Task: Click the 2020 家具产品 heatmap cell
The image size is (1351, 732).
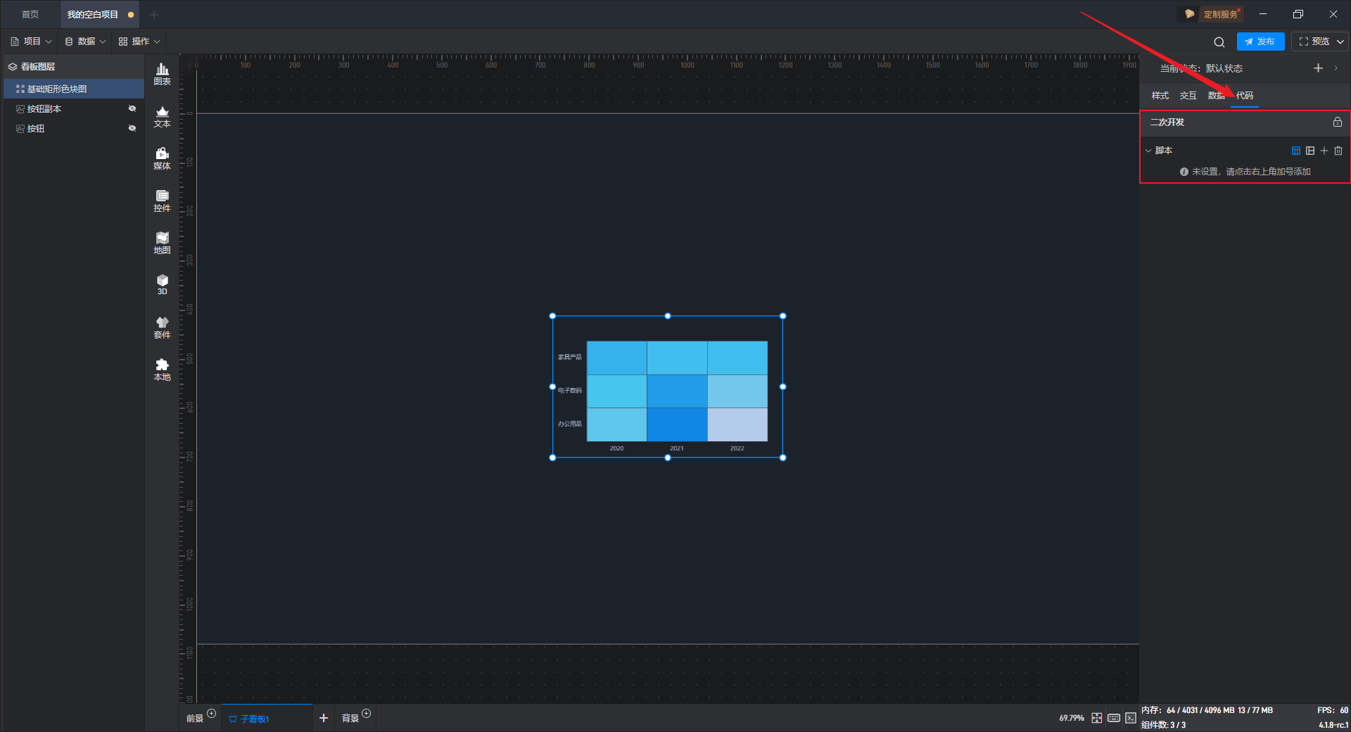Action: 617,358
